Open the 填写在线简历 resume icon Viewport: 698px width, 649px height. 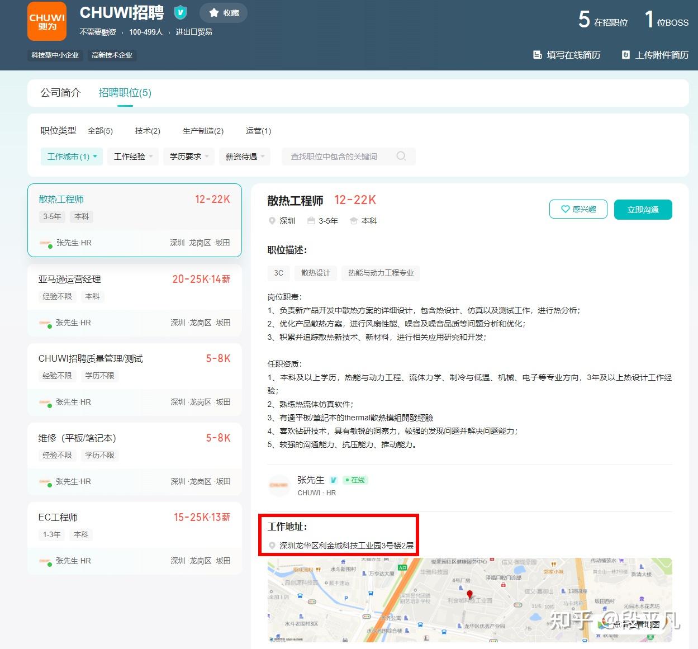tap(538, 55)
